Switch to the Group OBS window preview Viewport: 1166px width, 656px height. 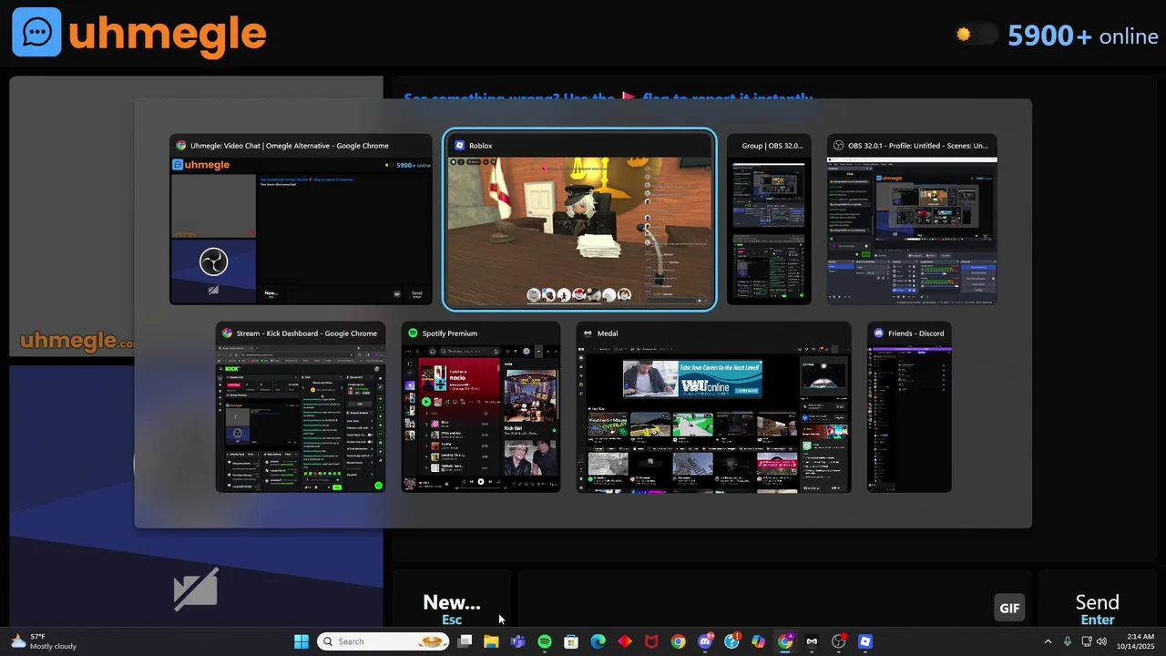tap(769, 220)
